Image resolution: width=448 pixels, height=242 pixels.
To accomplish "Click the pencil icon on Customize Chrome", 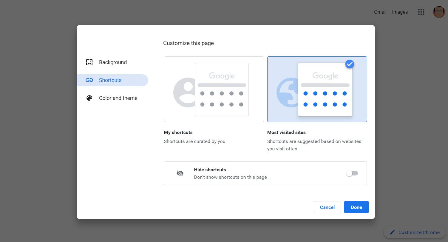I will click(393, 232).
